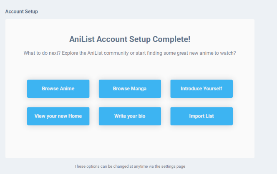Select the Introduce Yourself button
Viewport: 277px width, 174px height.
click(x=201, y=89)
